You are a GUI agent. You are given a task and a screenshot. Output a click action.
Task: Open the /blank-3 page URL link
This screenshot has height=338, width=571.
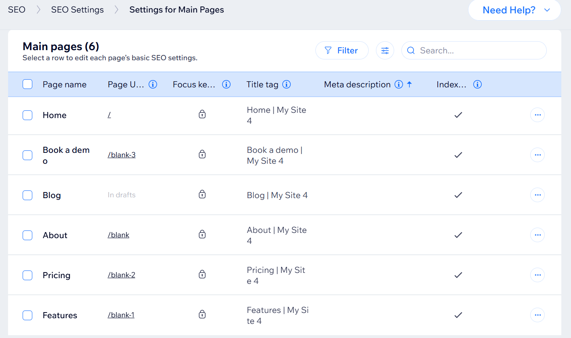(122, 155)
